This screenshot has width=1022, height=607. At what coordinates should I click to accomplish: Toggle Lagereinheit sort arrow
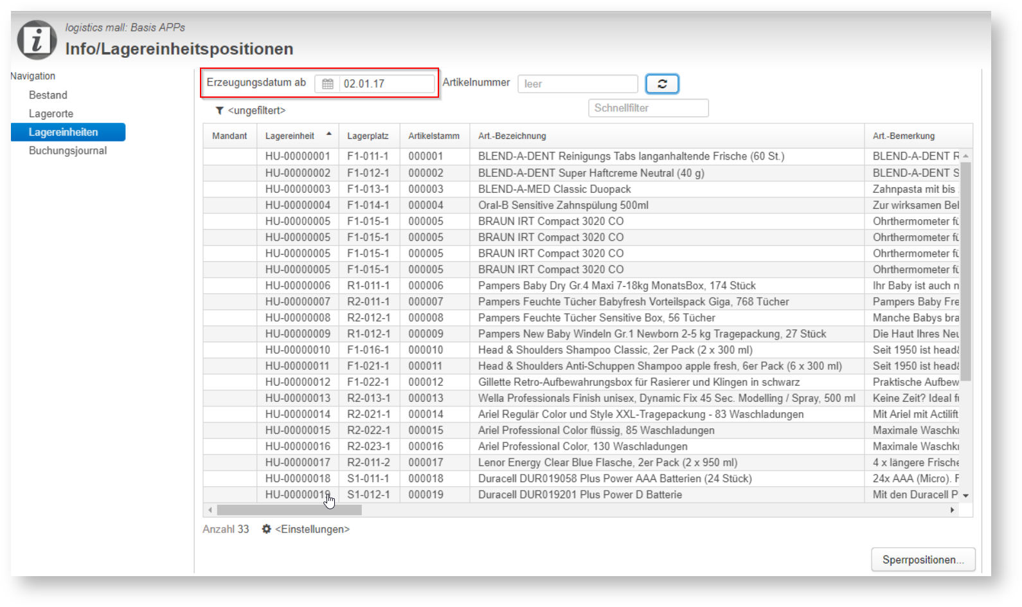[x=329, y=134]
